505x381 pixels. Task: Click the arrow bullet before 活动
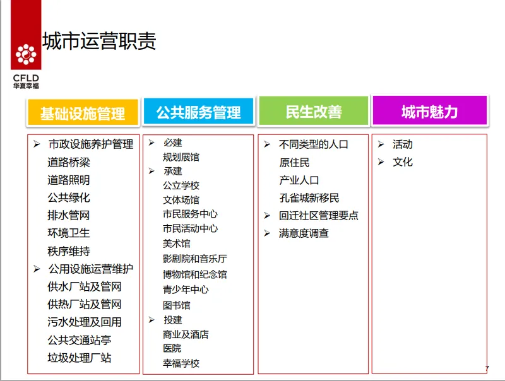tap(381, 144)
